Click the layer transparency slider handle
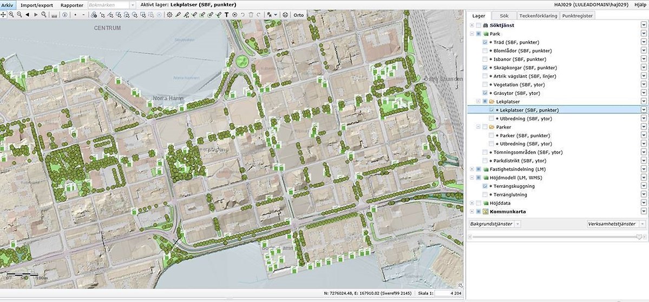 coord(639,237)
